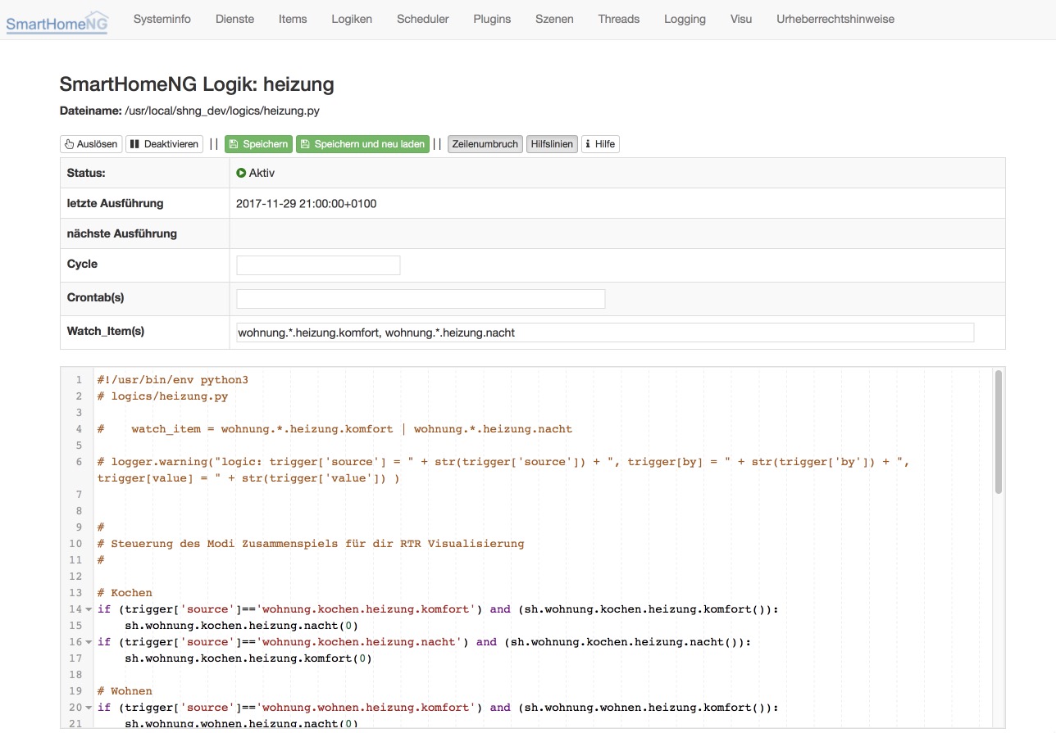Focus the Crontab(s) input field

(x=421, y=299)
